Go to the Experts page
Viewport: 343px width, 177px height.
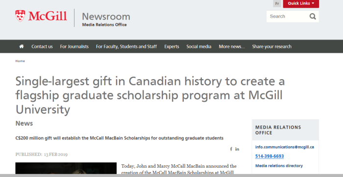[171, 46]
